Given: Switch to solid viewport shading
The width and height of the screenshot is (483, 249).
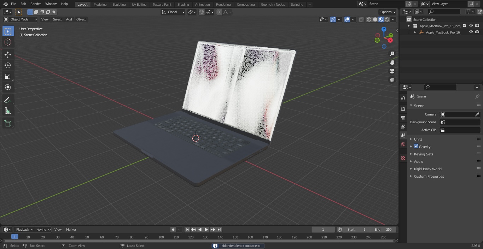Looking at the screenshot, I should [375, 19].
